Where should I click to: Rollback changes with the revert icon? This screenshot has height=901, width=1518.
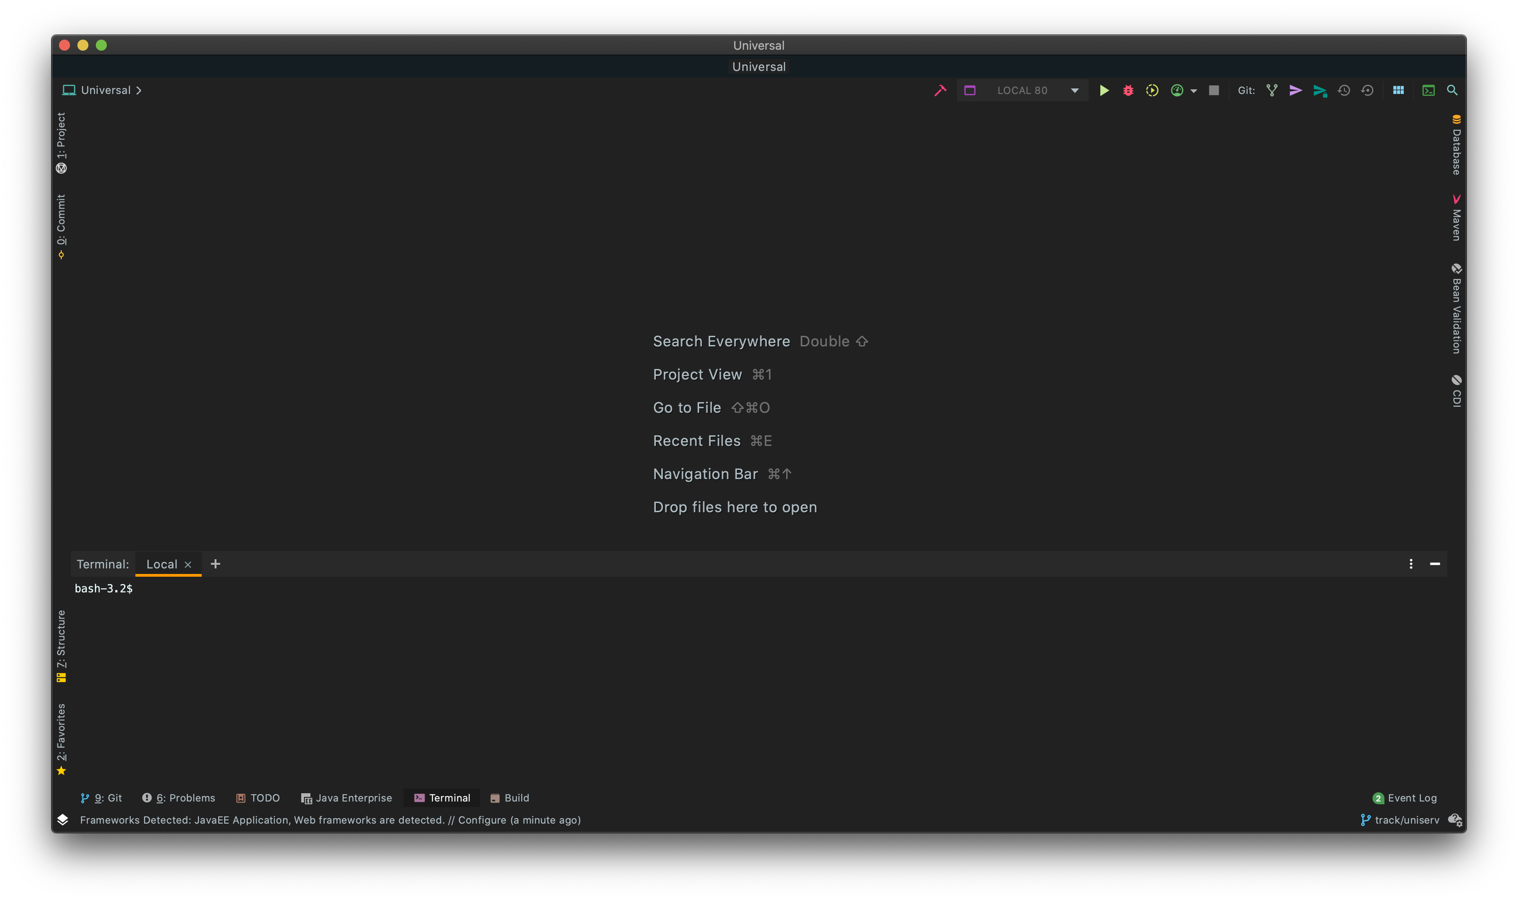point(1367,90)
